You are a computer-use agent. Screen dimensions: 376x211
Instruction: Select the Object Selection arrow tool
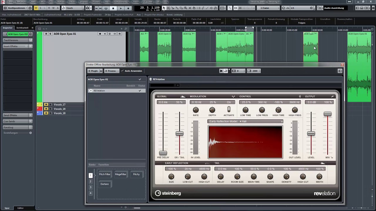click(x=164, y=8)
